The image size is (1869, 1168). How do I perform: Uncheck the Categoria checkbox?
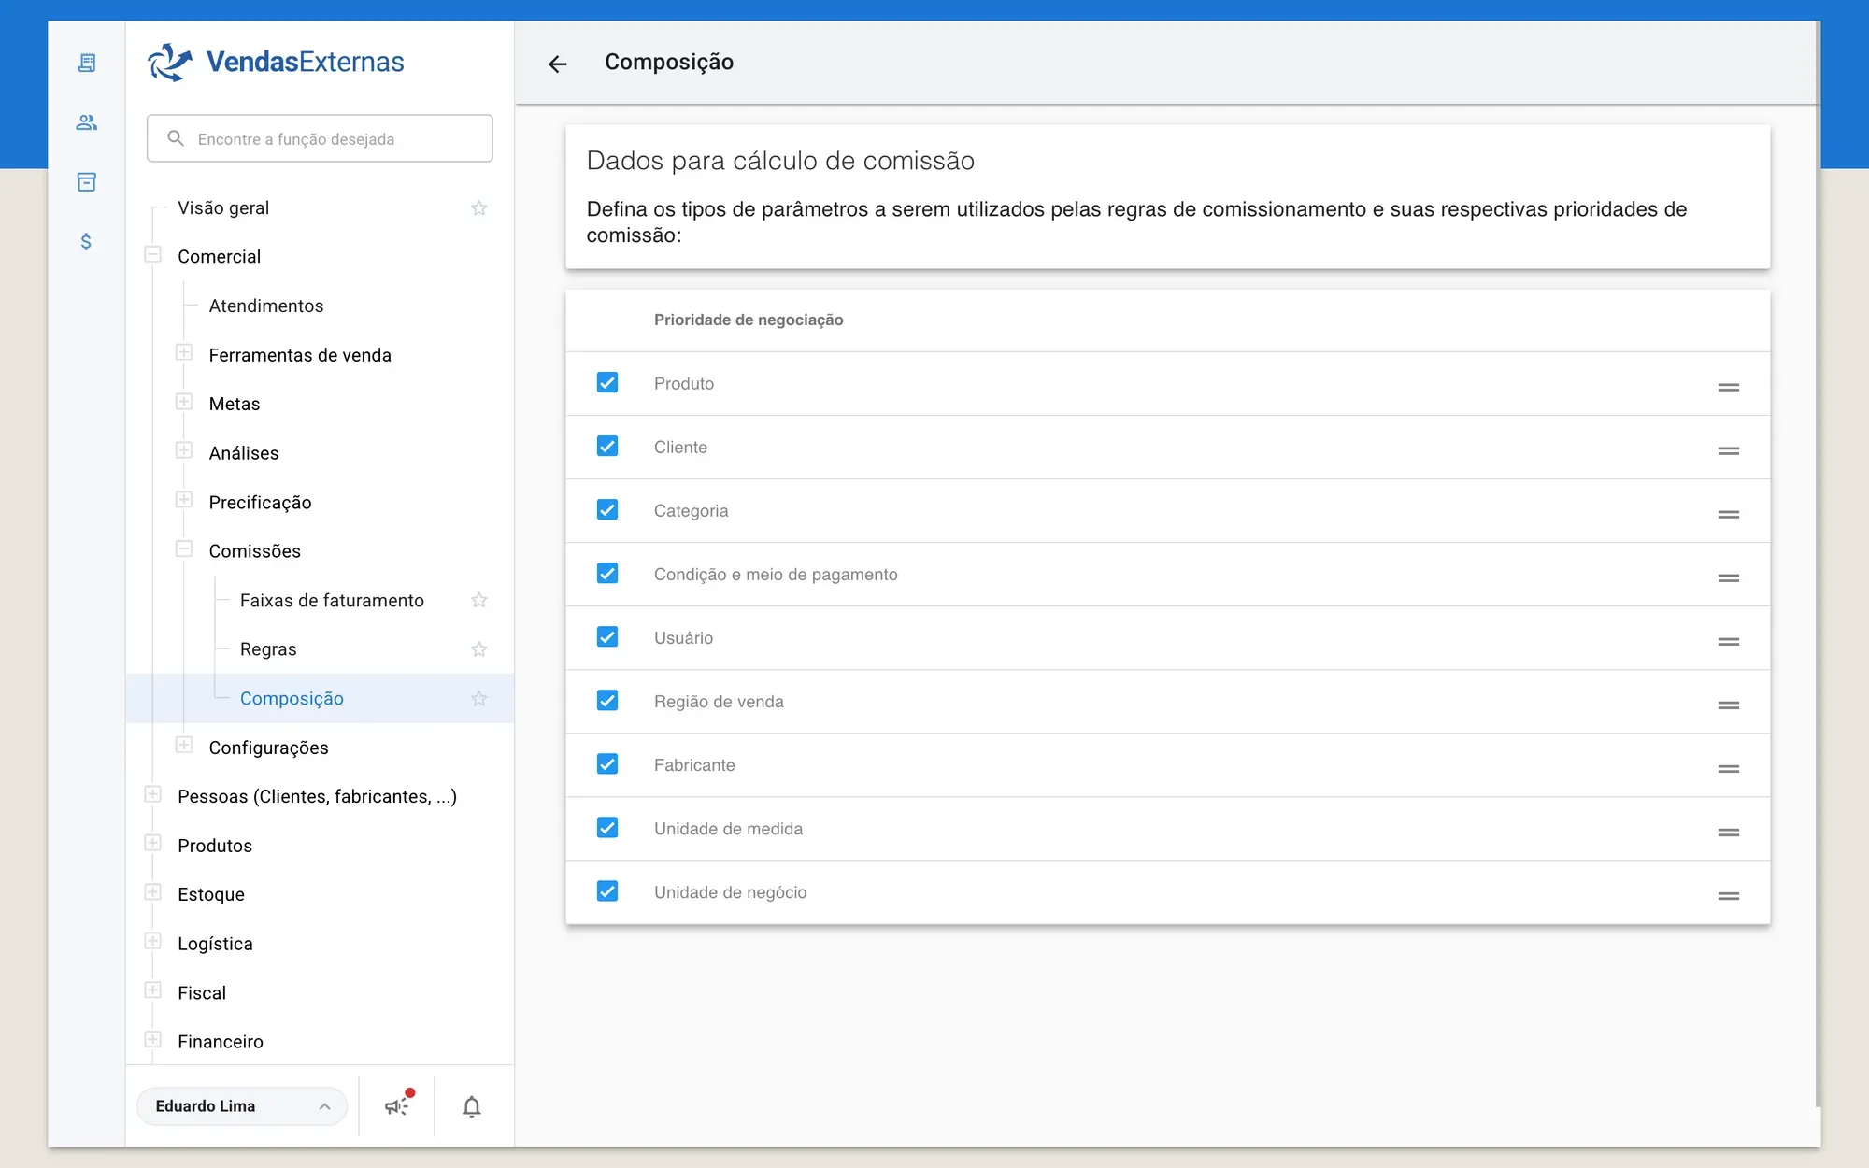607,509
